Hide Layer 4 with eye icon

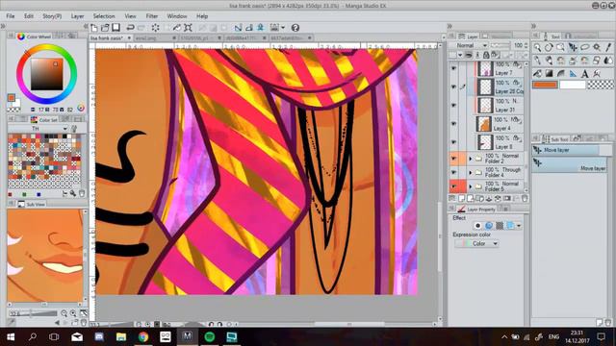(x=453, y=124)
